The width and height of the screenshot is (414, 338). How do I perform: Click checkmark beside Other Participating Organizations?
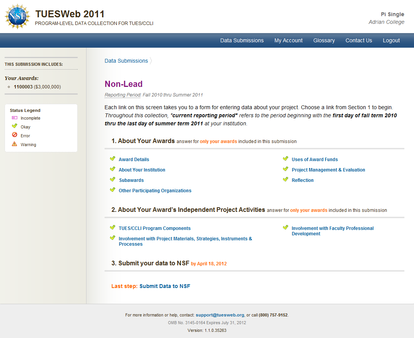click(x=113, y=190)
